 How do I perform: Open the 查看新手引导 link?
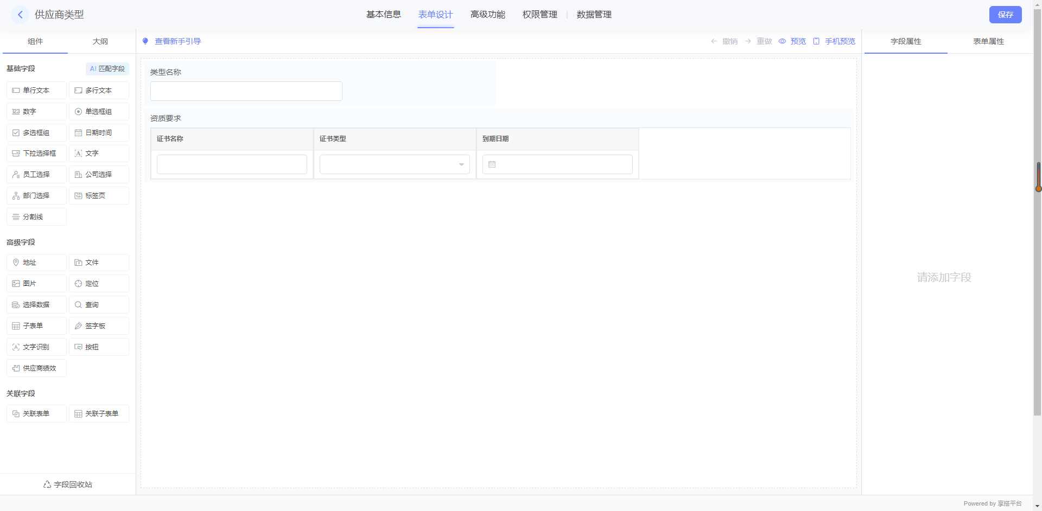177,41
